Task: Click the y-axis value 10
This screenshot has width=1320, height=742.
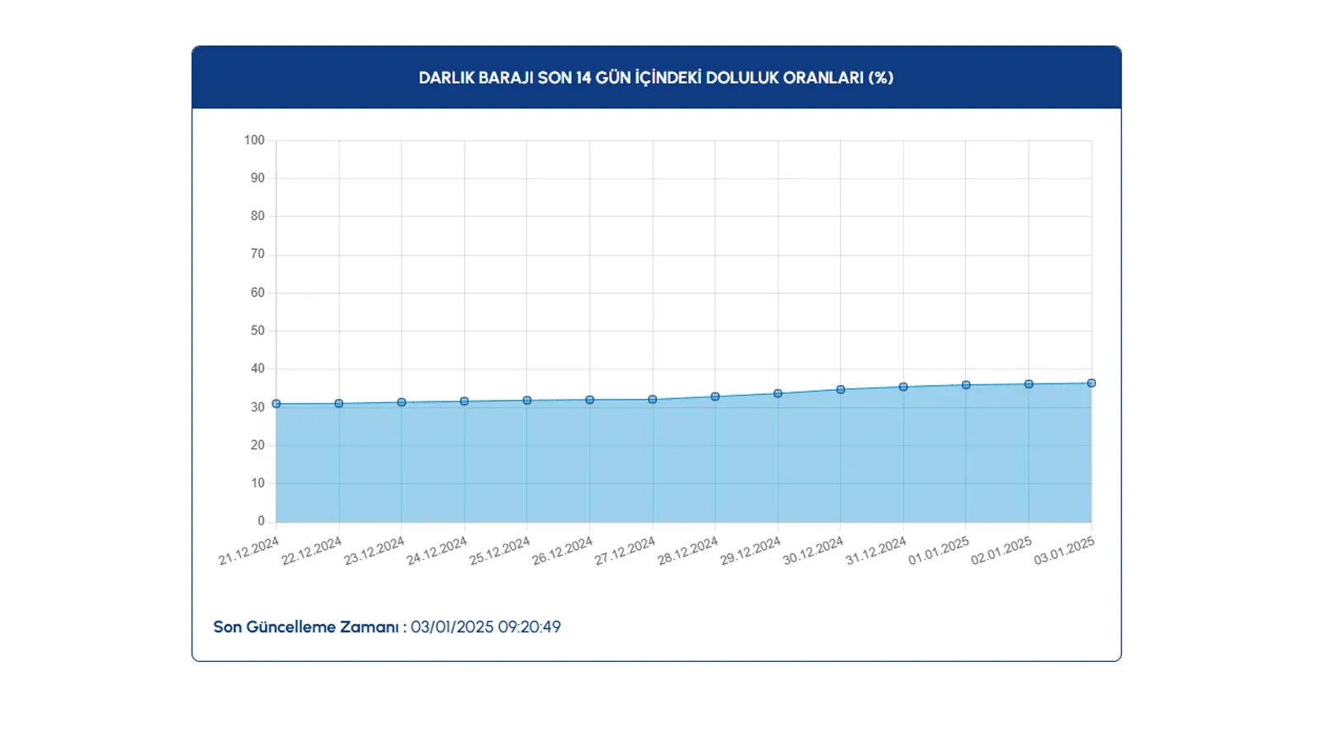Action: tap(258, 483)
